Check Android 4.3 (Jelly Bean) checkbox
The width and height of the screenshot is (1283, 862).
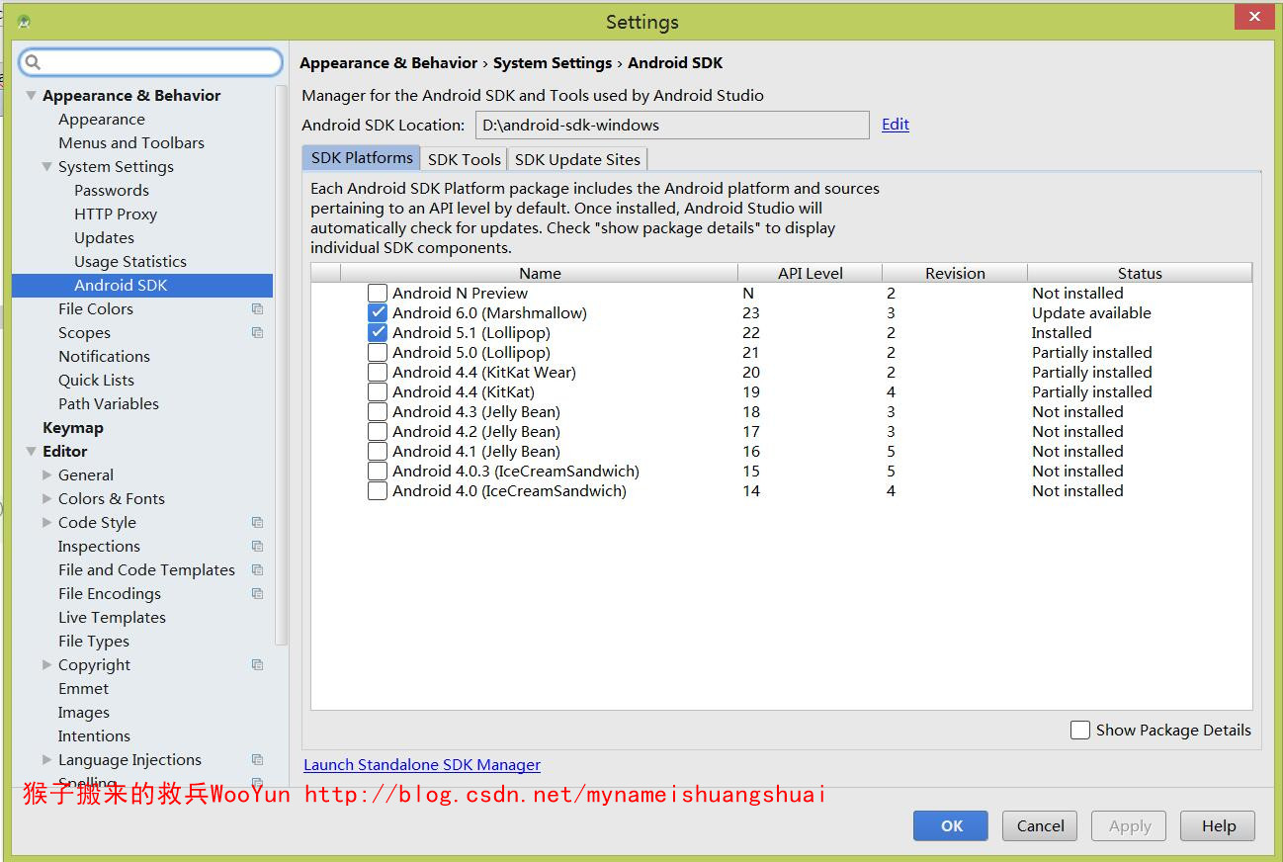click(378, 411)
